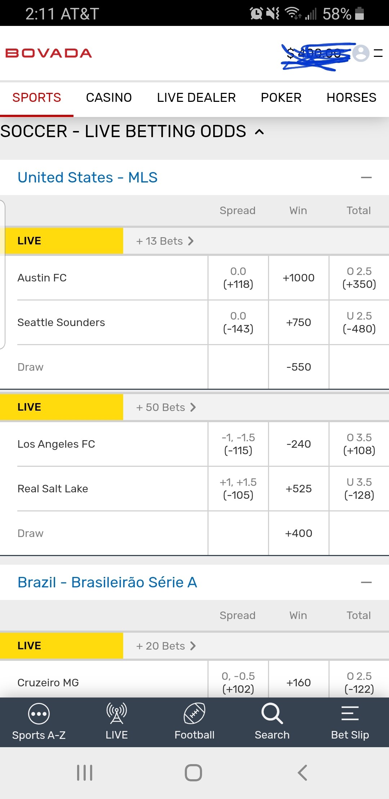The width and height of the screenshot is (389, 799).
Task: Open the user account profile icon
Action: 361,53
